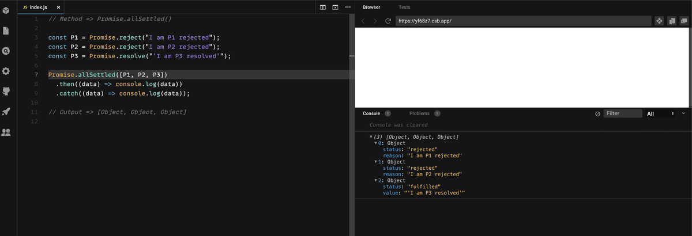The height and width of the screenshot is (236, 692).
Task: Open the Live collaboration people icon
Action: (x=6, y=132)
